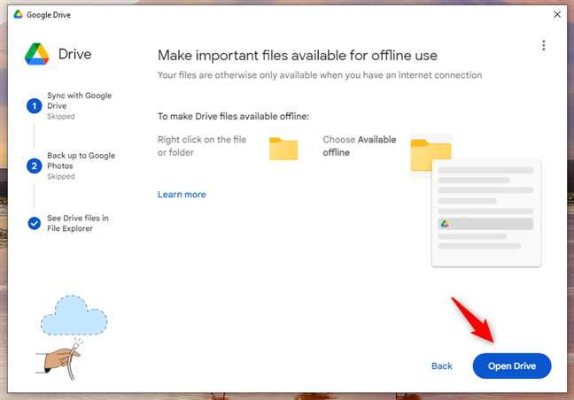Click the Right click on the file text
The image size is (574, 400).
[x=202, y=146]
